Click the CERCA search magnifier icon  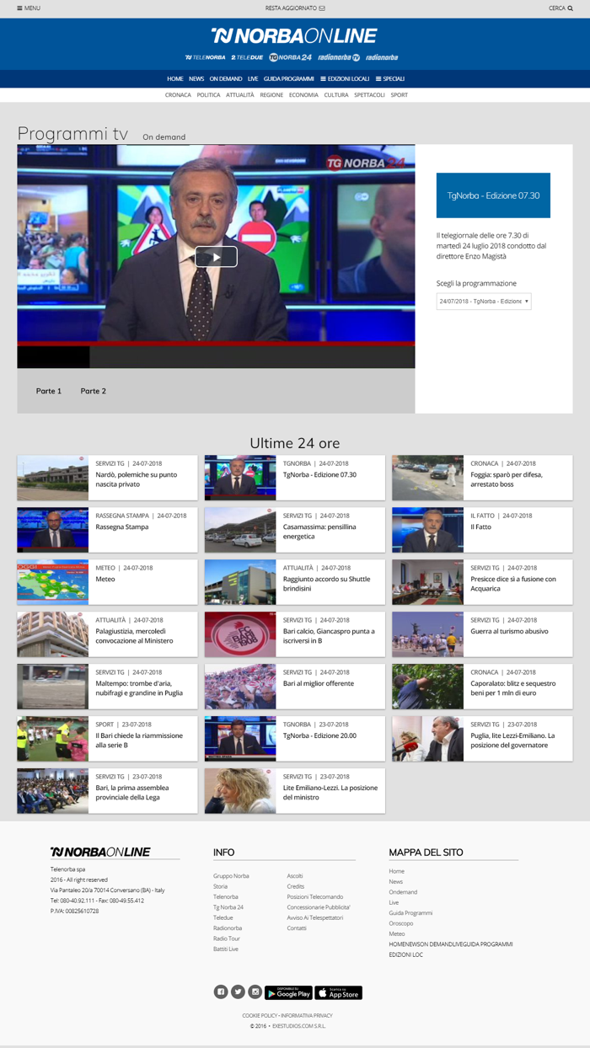[x=570, y=8]
